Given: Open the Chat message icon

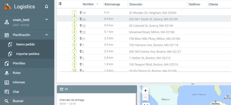Looking at the screenshot, I should 7,92.
